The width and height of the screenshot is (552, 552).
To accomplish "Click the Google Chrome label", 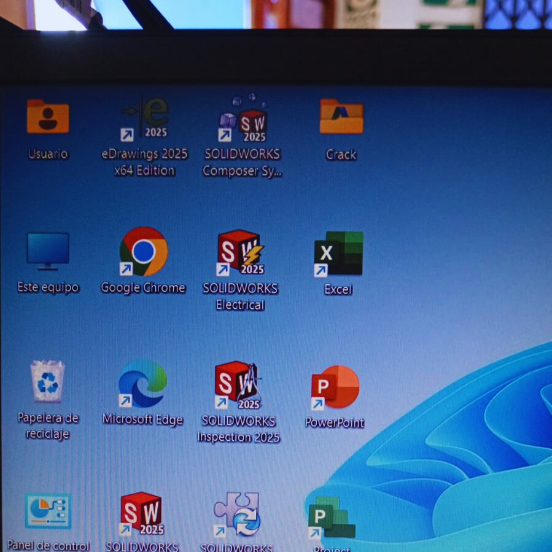I will point(143,287).
